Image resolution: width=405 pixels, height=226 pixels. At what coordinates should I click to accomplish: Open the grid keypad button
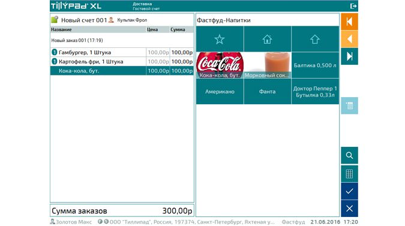(x=349, y=174)
